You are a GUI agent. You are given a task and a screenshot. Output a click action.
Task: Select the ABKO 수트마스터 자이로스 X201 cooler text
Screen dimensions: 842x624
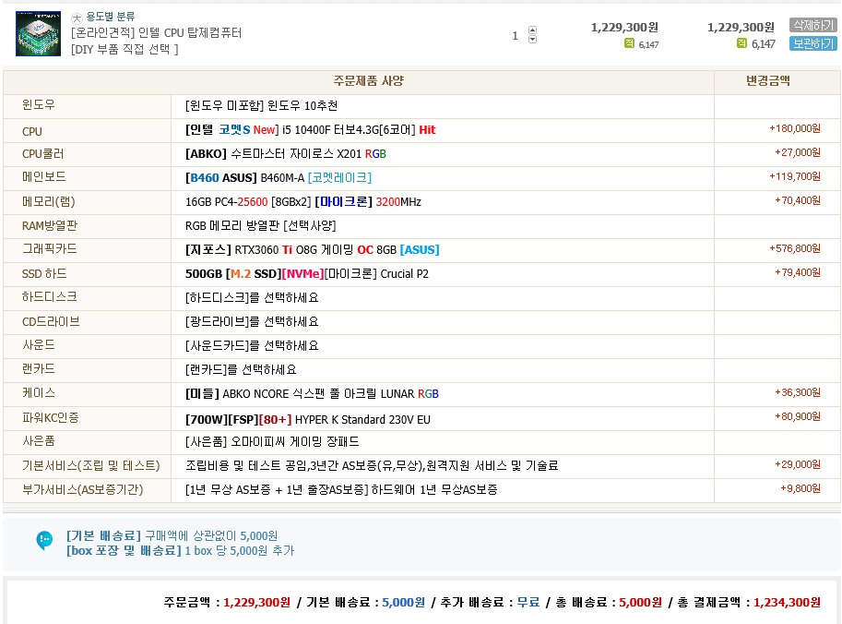(x=286, y=154)
